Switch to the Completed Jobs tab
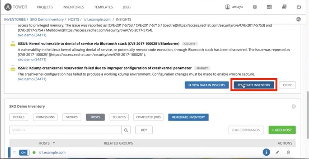The height and width of the screenshot is (159, 309). pos(148,117)
